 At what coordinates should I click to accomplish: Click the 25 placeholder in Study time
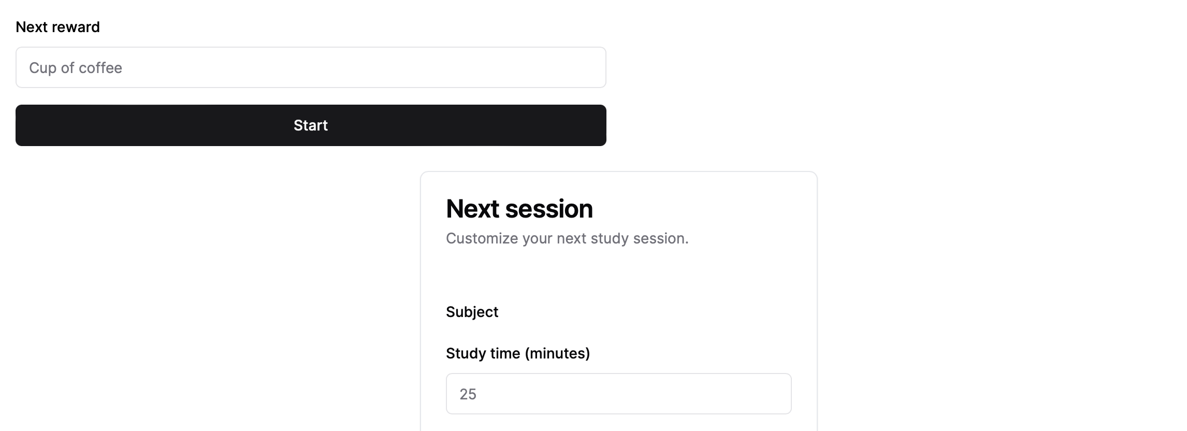468,394
